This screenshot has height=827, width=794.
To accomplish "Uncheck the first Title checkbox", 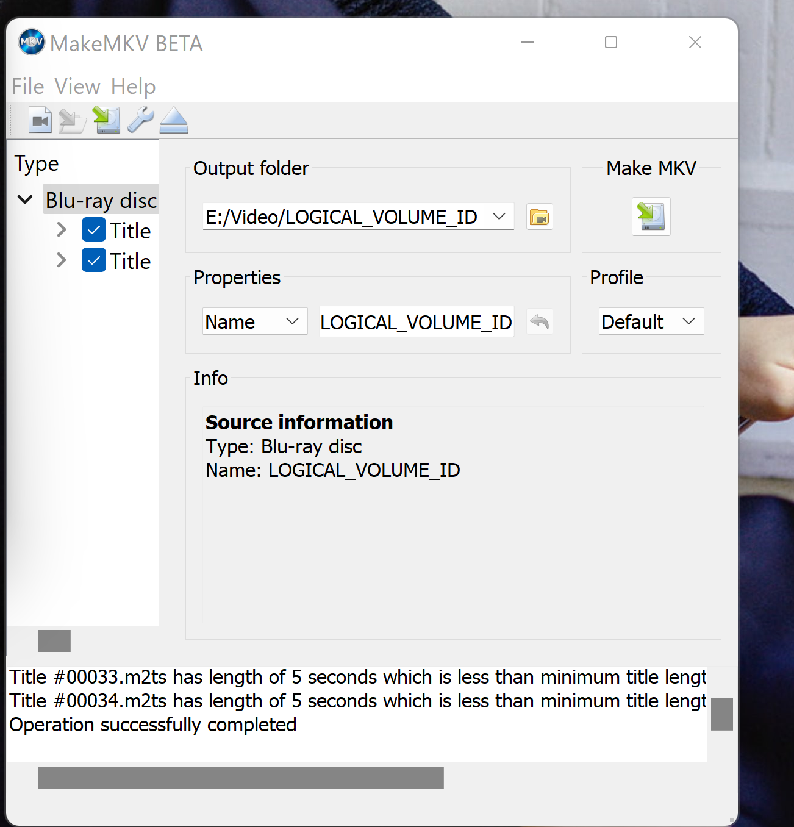I will [x=94, y=231].
